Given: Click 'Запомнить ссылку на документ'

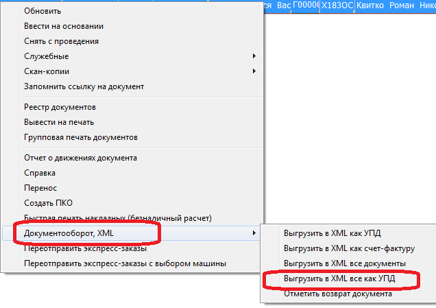Looking at the screenshot, I should 84,86.
